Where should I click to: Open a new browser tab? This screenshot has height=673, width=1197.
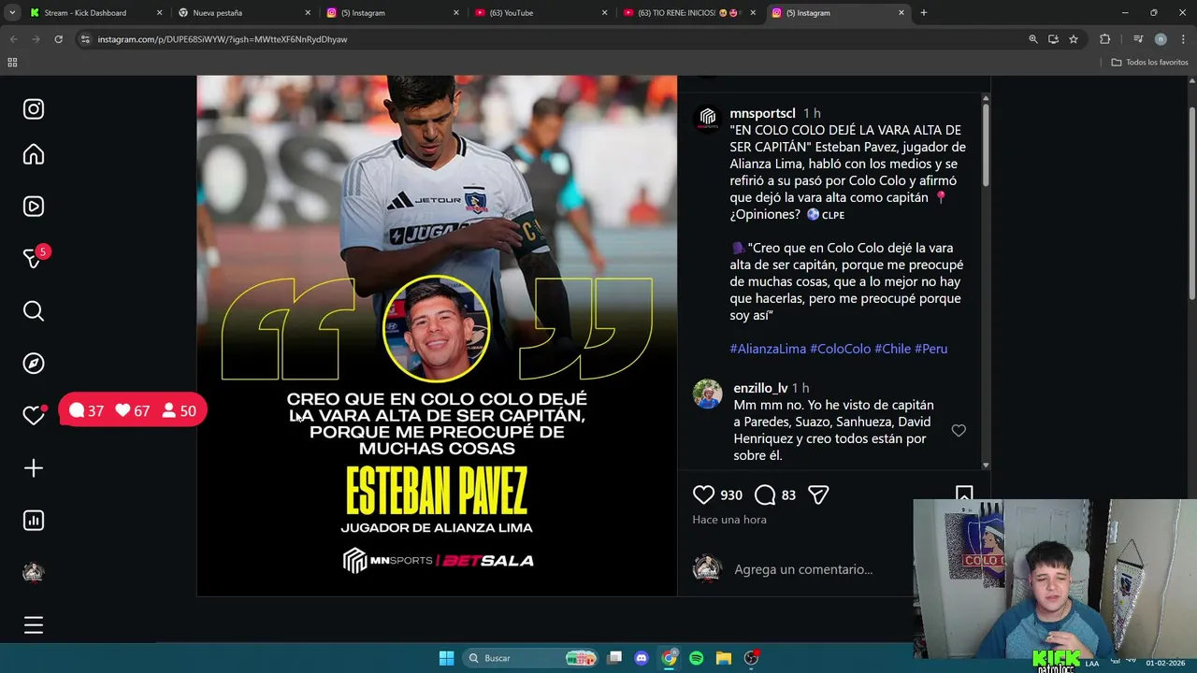(x=923, y=13)
